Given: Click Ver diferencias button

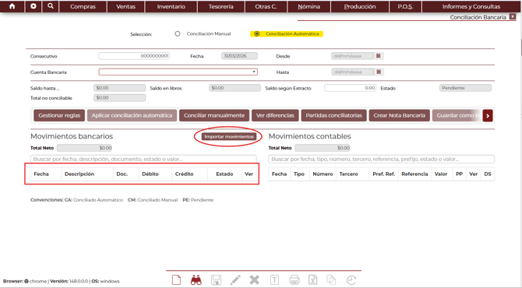Looking at the screenshot, I should tap(275, 115).
